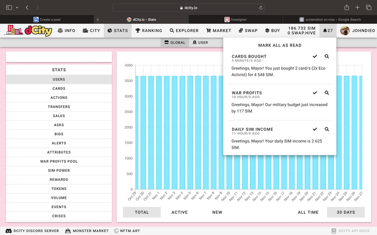
Task: Select VOLUME in the stats list
Action: (x=59, y=198)
